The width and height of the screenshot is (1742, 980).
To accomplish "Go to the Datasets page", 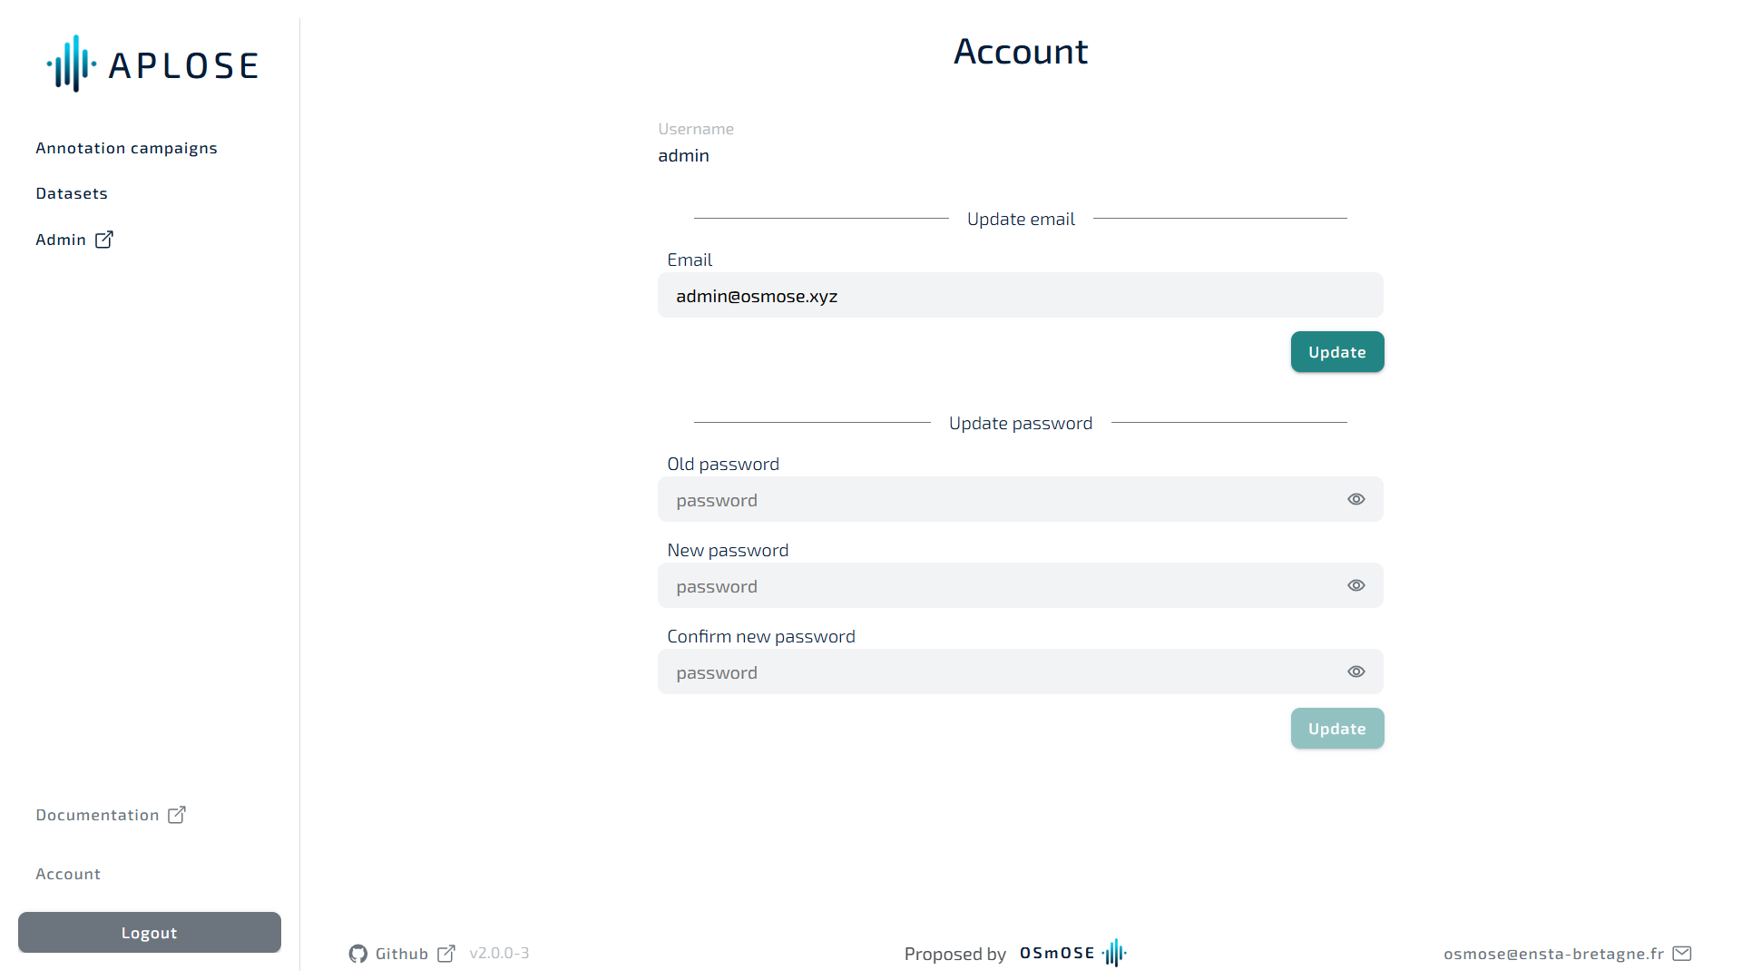I will pos(72,193).
